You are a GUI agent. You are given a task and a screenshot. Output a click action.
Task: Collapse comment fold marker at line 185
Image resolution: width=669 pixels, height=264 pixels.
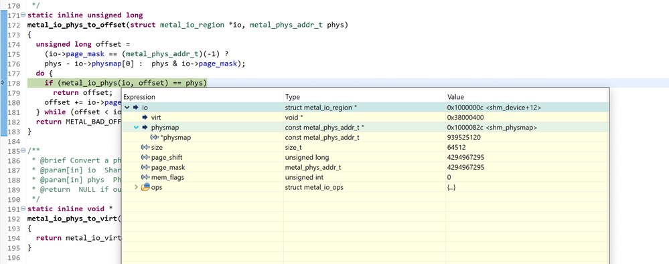click(x=23, y=150)
